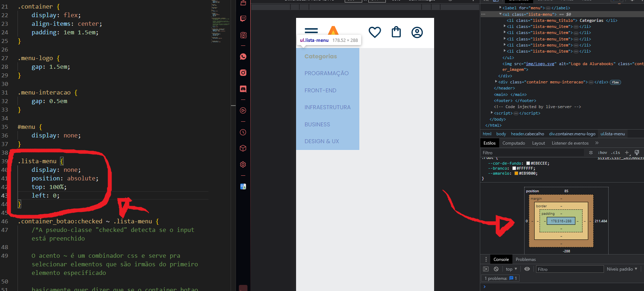This screenshot has height=291, width=644.
Task: Switch to the Computado tab
Action: pyautogui.click(x=513, y=143)
